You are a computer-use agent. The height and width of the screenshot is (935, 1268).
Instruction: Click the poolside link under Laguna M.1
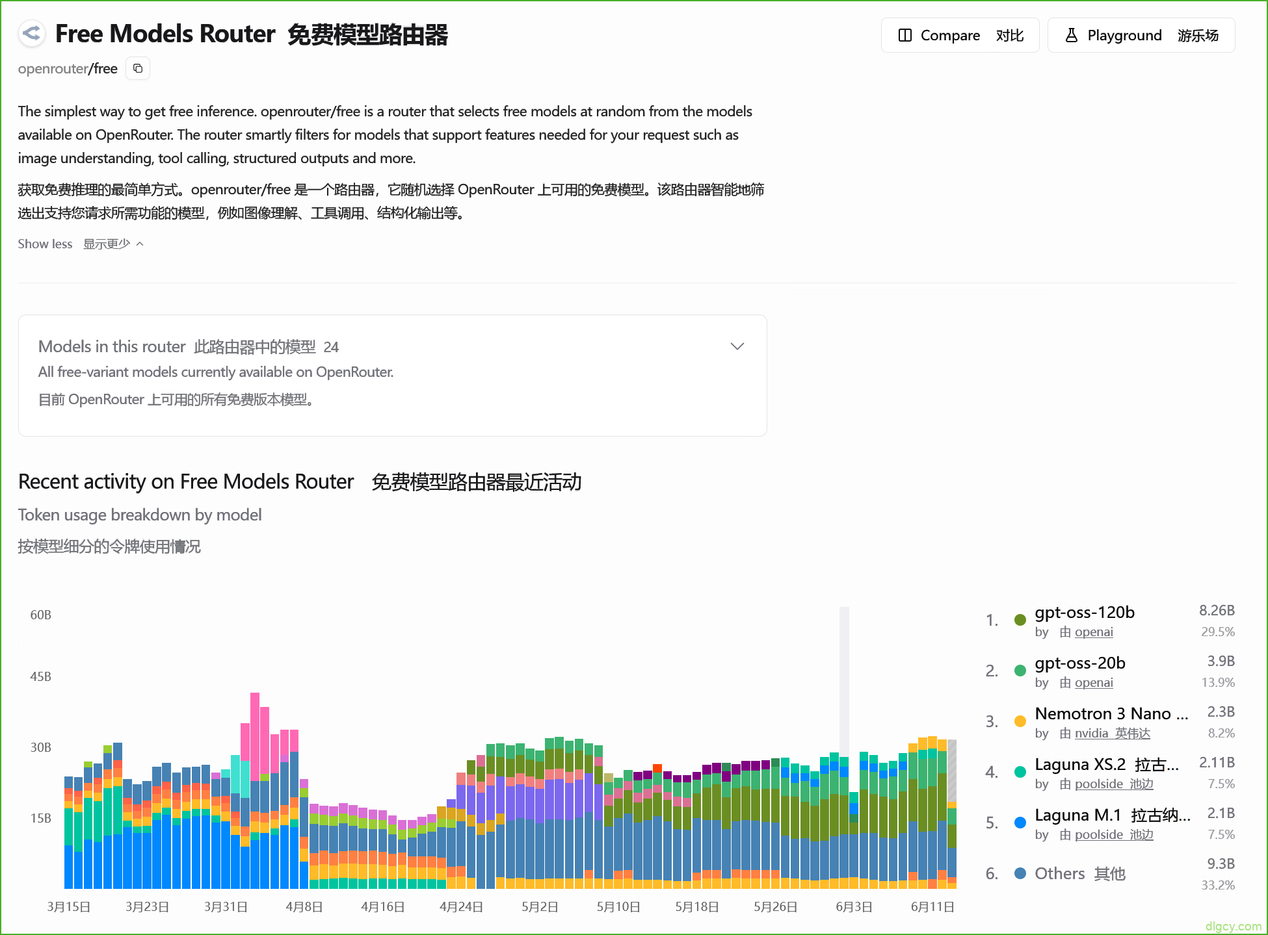[x=1114, y=834]
